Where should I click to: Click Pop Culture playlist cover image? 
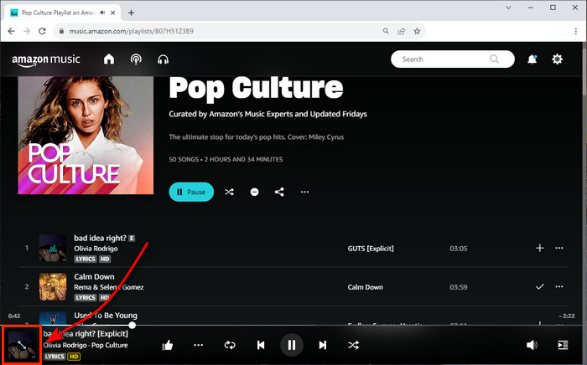click(86, 136)
